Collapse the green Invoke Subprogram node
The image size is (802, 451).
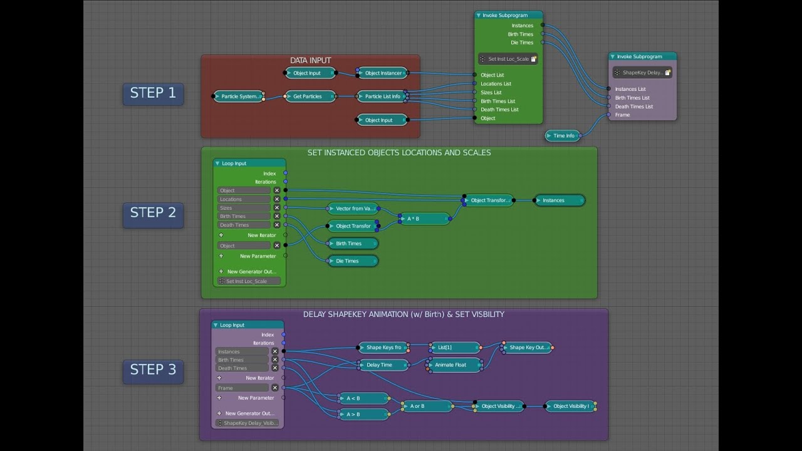click(x=479, y=15)
